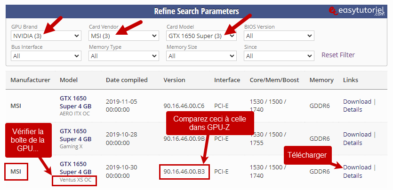This screenshot has width=393, height=190.
Task: Click the Date compiled column header
Action: 127,80
